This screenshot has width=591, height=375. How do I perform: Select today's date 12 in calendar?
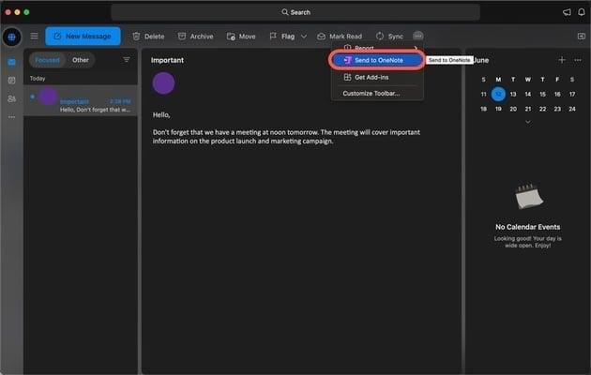498,94
